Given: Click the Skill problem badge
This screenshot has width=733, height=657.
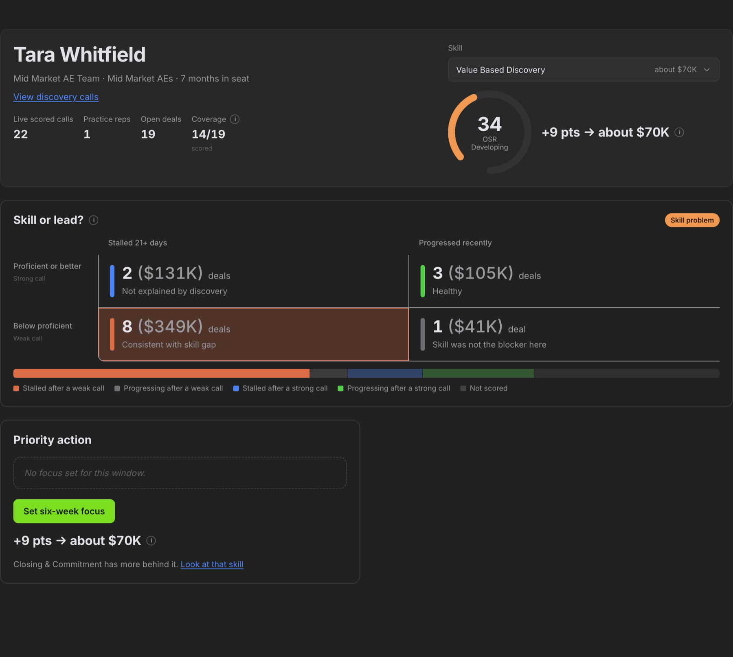Looking at the screenshot, I should pyautogui.click(x=692, y=220).
